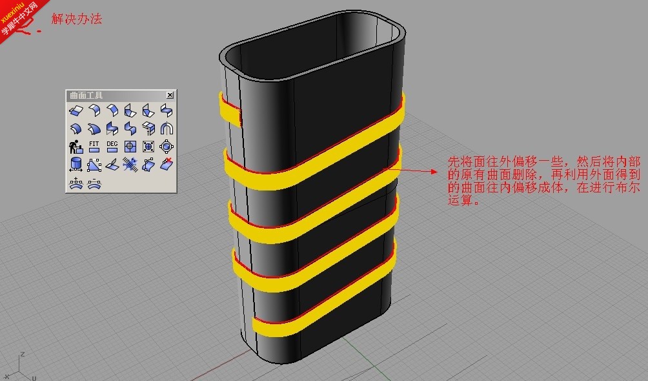The height and width of the screenshot is (381, 648).
Task: Select the Smash flattened cat icon
Action: click(130, 165)
